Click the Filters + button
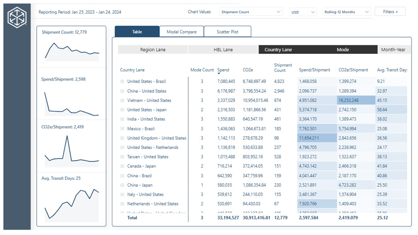 [390, 12]
